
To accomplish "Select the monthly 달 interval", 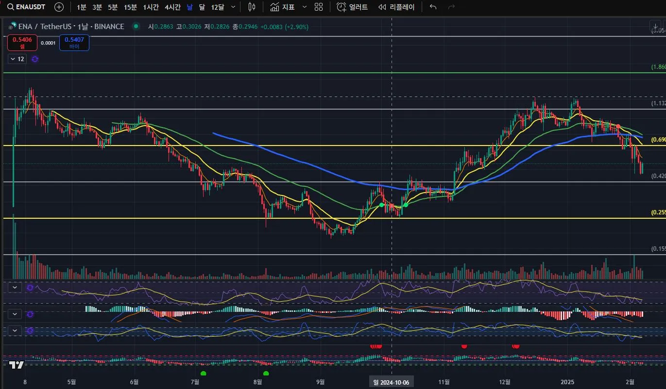I will [202, 7].
